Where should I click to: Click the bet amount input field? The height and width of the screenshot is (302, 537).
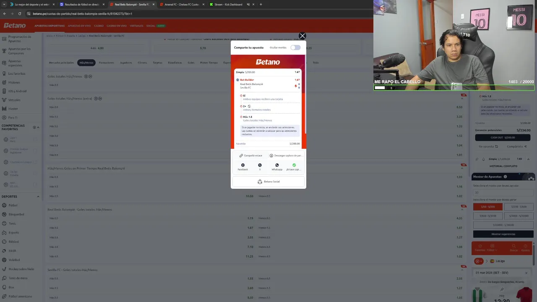[x=503, y=193]
